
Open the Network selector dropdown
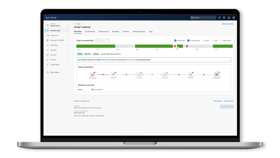point(58,25)
